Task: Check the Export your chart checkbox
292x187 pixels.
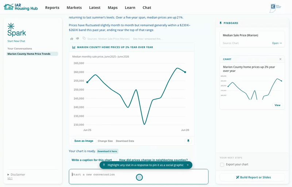Action: point(222,165)
